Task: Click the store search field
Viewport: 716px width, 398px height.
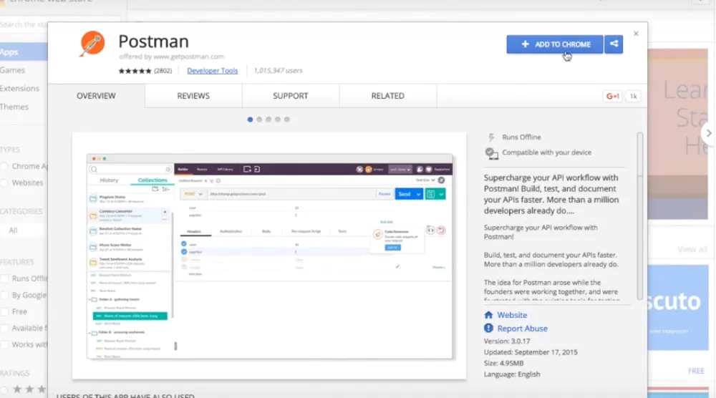Action: click(x=59, y=24)
